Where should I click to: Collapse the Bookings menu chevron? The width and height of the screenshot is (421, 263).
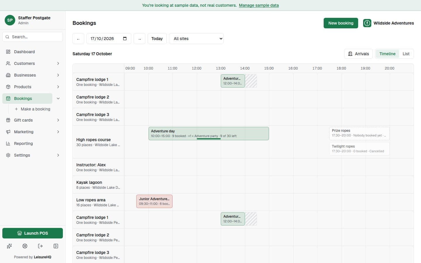click(x=58, y=98)
